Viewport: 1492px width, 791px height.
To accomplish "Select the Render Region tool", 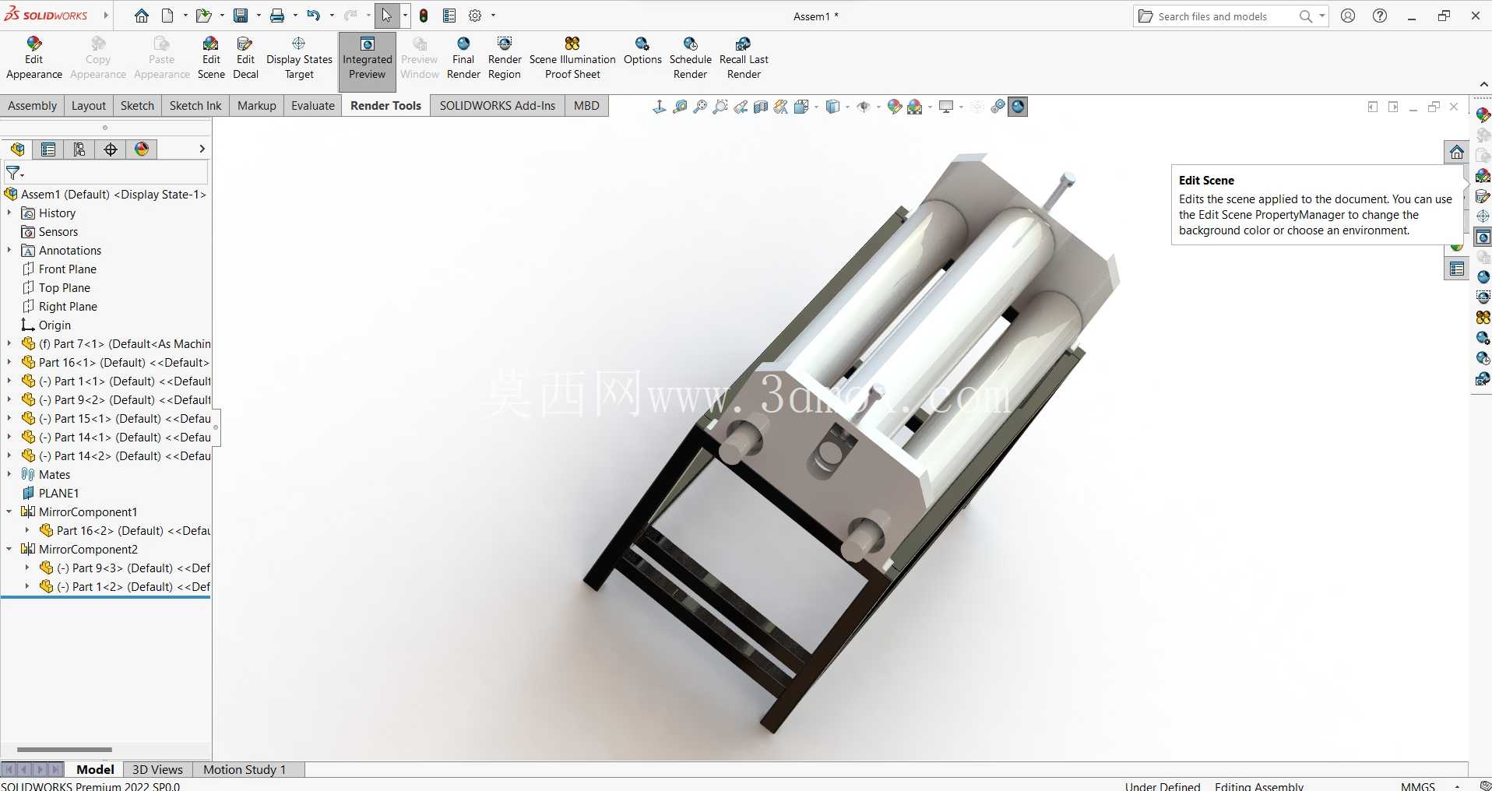I will pos(505,58).
